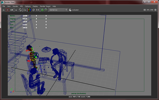Open Render Settings from the toolbar icon
Screen dimensions: 159x100
click(x=25, y=10)
